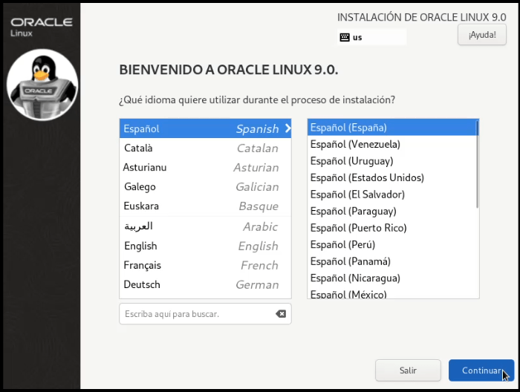Click the Oracle Linux logo
The height and width of the screenshot is (392, 520).
42,27
